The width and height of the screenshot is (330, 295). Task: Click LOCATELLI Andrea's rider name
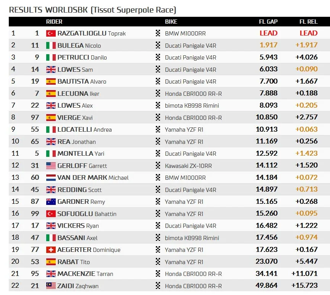(x=85, y=129)
